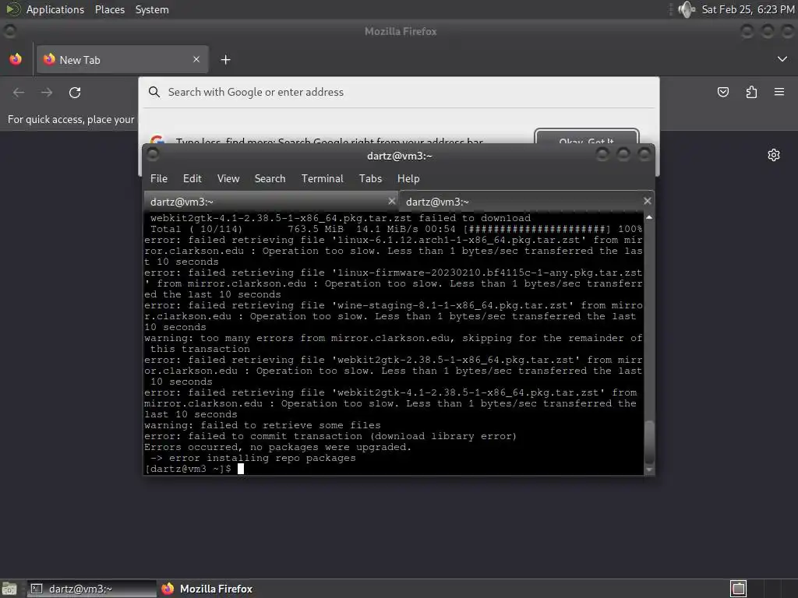This screenshot has width=798, height=598.
Task: Open the Firefox hamburger application menu
Action: (x=779, y=92)
